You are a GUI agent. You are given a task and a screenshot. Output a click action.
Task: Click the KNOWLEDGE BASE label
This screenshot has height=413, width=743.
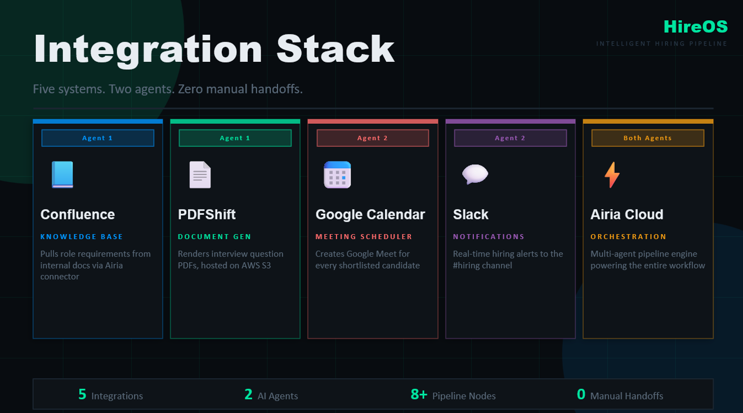(x=82, y=237)
